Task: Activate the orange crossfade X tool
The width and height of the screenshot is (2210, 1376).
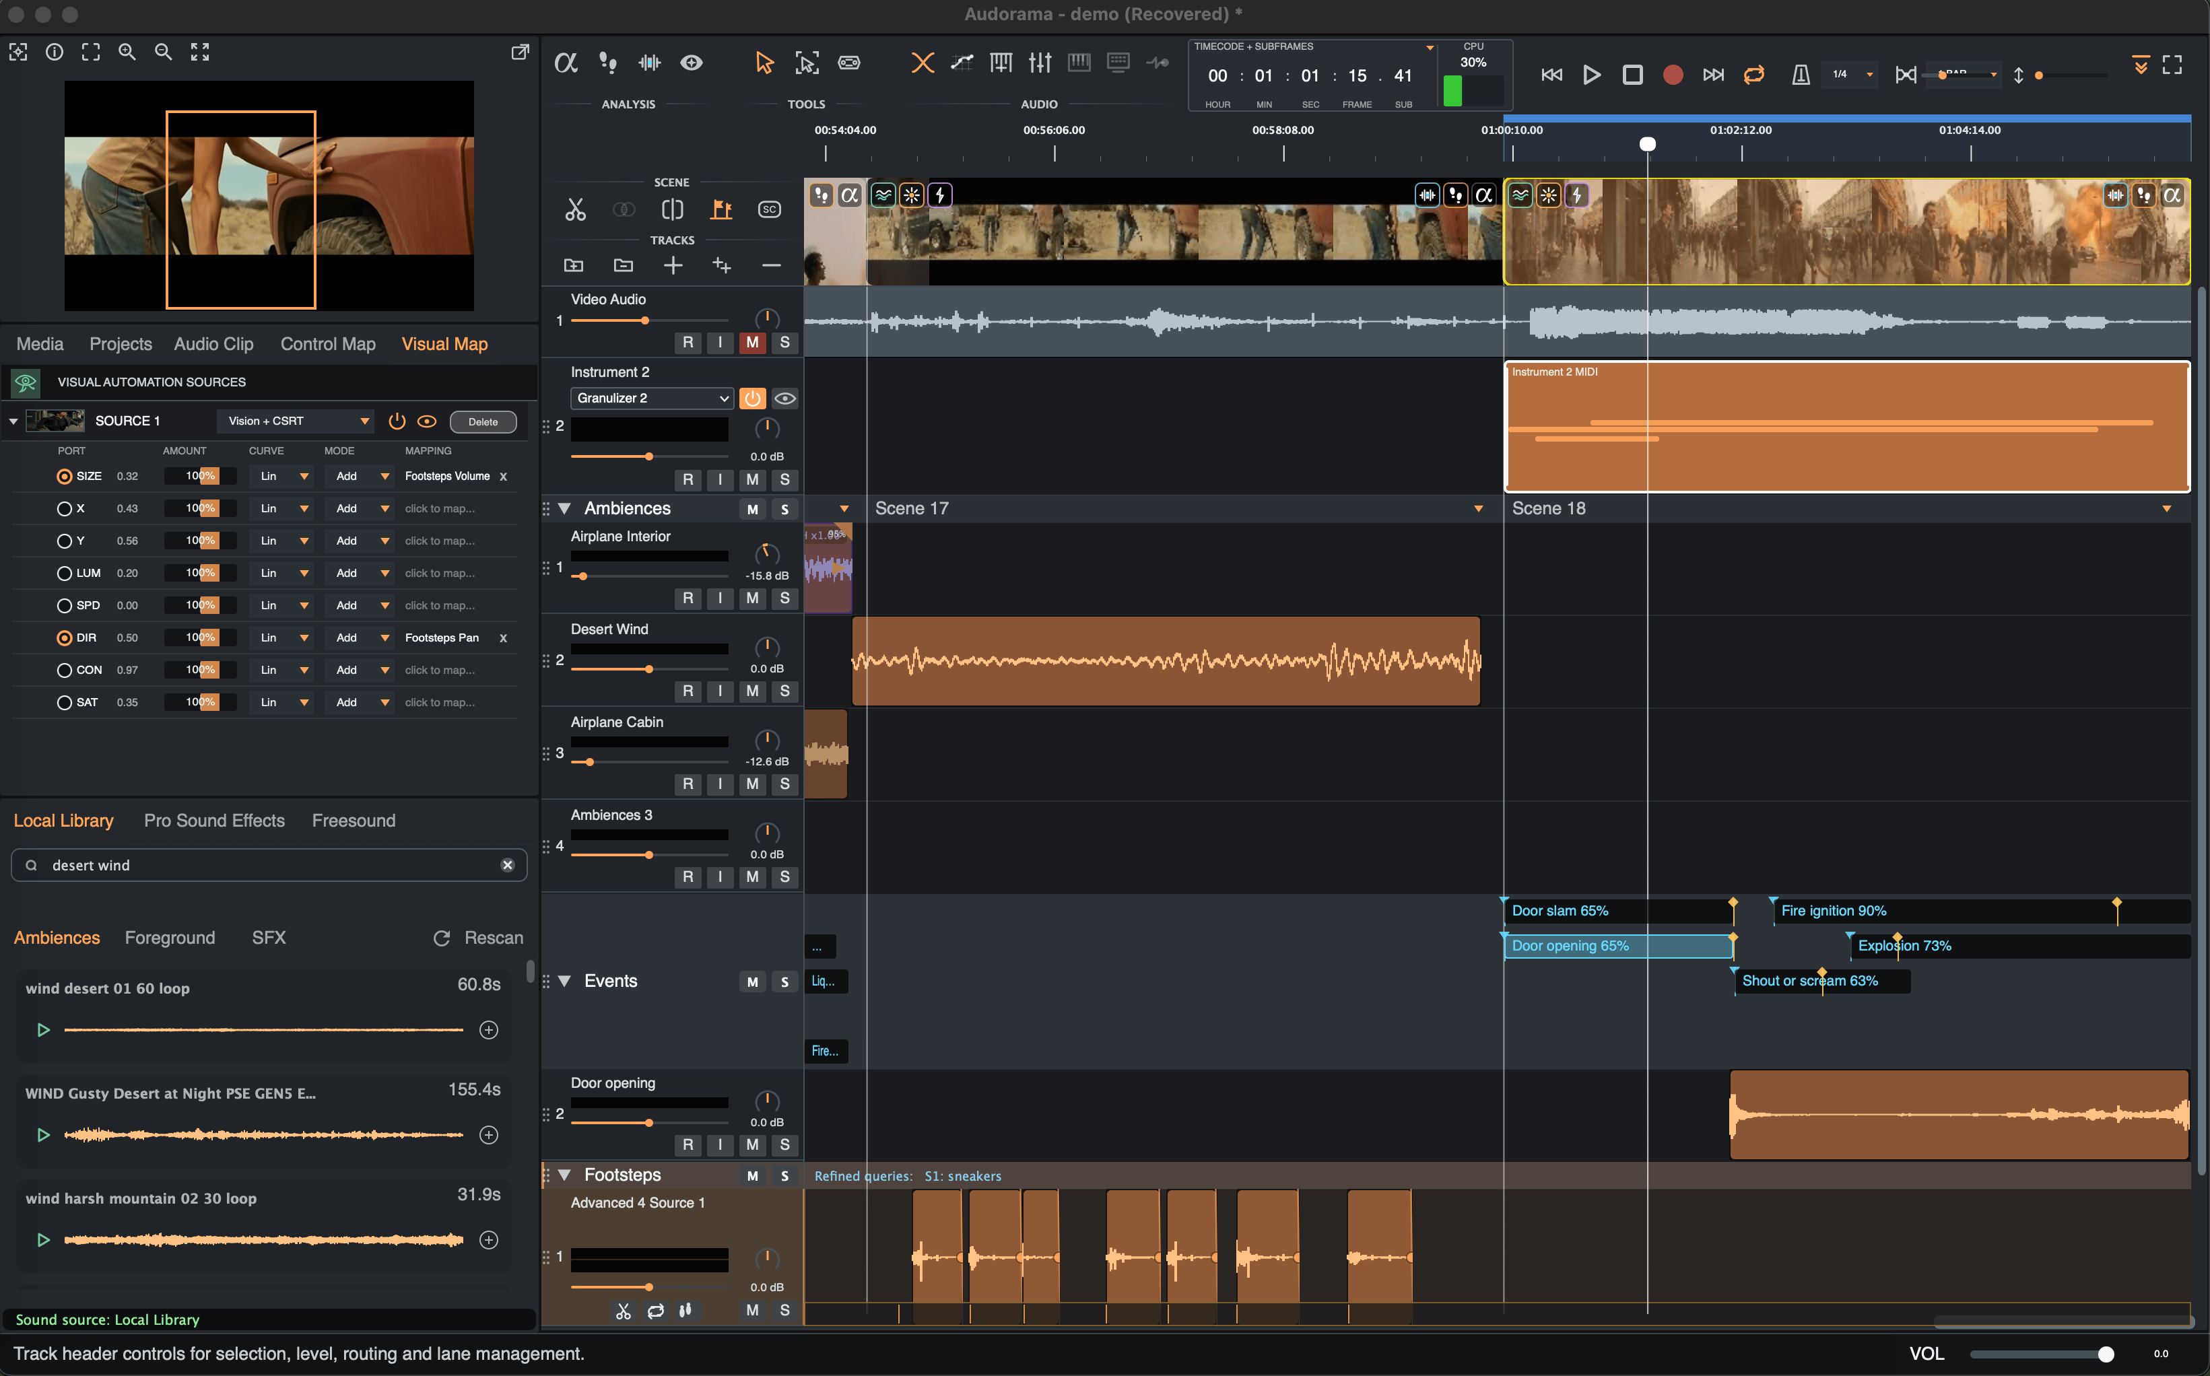Action: (x=922, y=63)
